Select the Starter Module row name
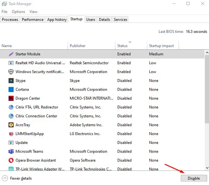Viewport: 209px width, 185px height. click(28, 54)
